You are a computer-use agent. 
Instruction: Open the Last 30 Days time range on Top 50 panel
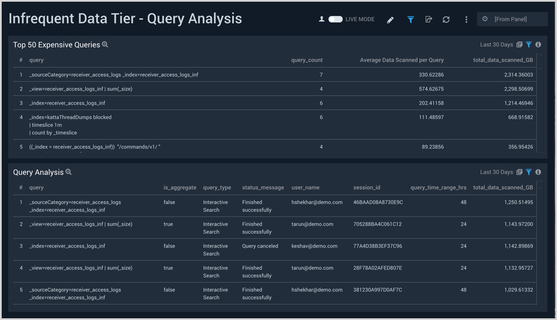[496, 44]
